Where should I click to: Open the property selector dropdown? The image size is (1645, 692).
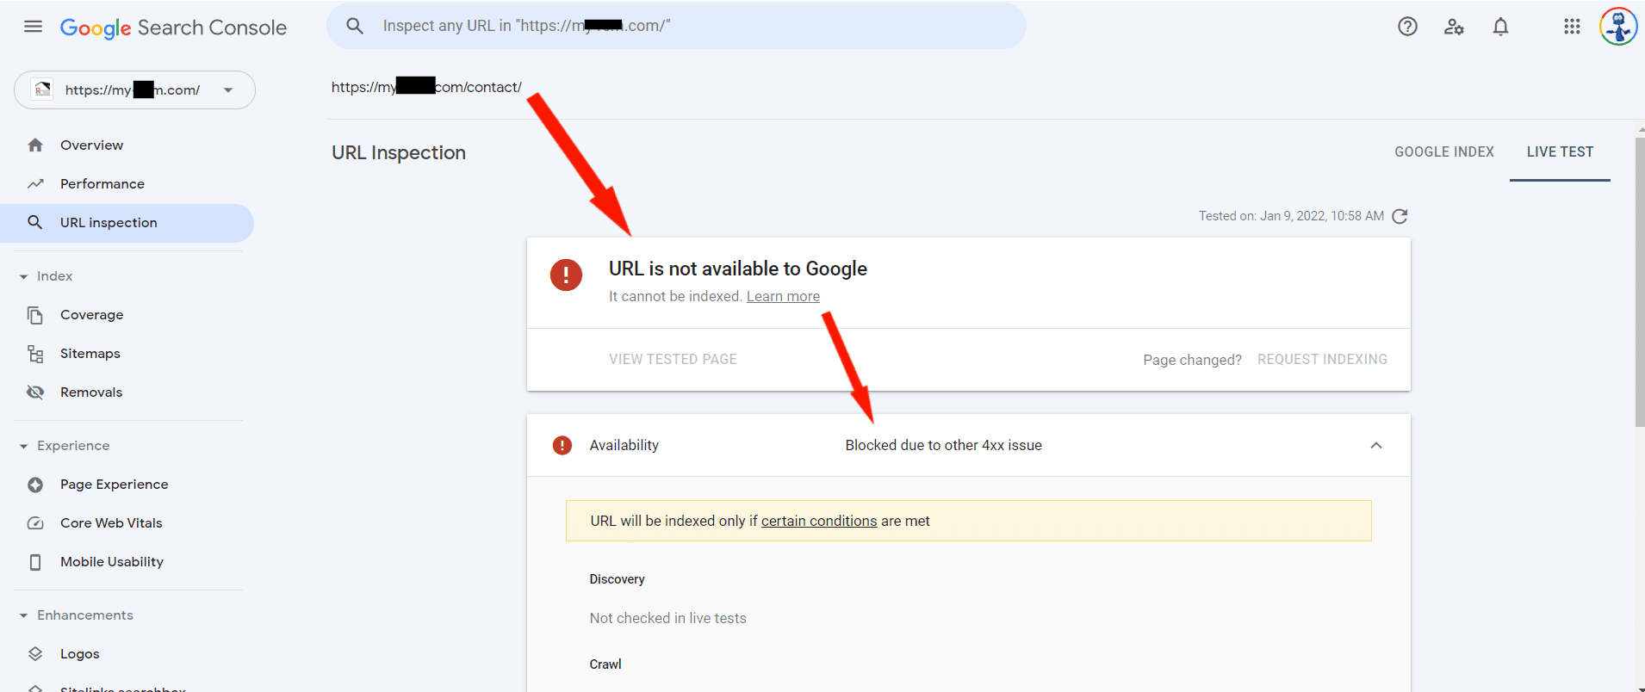[134, 90]
